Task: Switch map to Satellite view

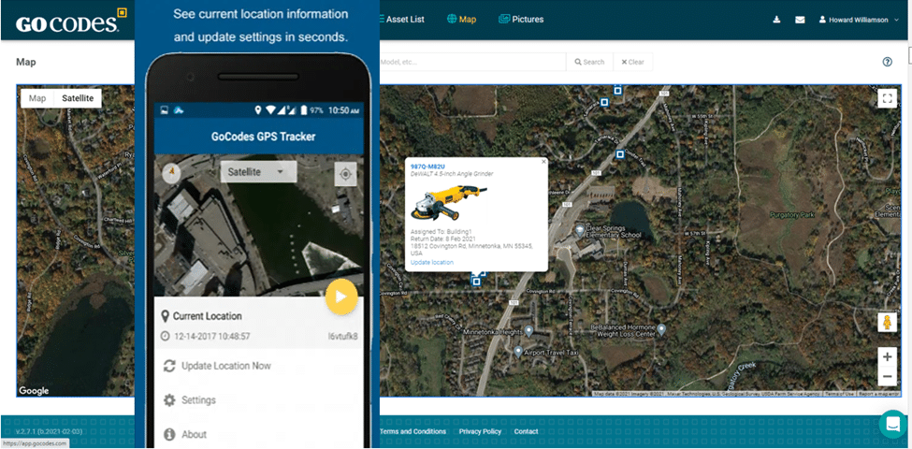Action: pyautogui.click(x=78, y=98)
